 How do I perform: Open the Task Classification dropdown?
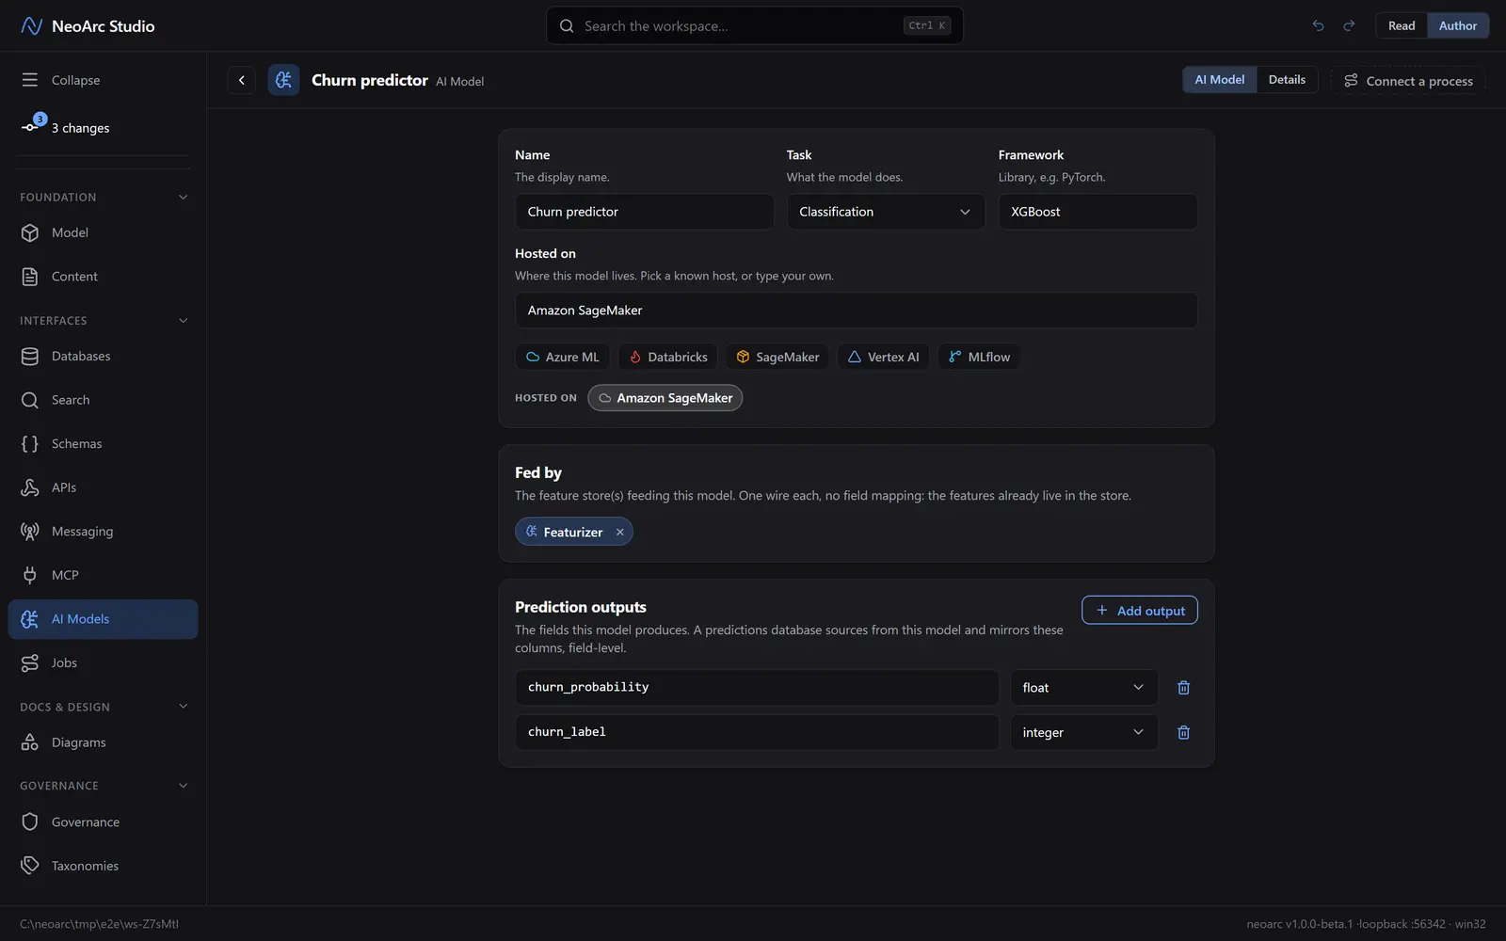click(886, 212)
